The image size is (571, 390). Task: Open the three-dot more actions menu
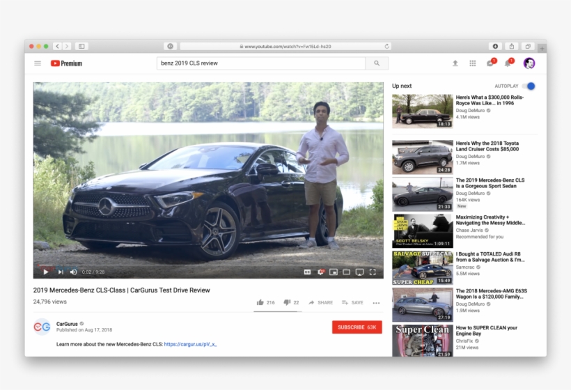[376, 303]
